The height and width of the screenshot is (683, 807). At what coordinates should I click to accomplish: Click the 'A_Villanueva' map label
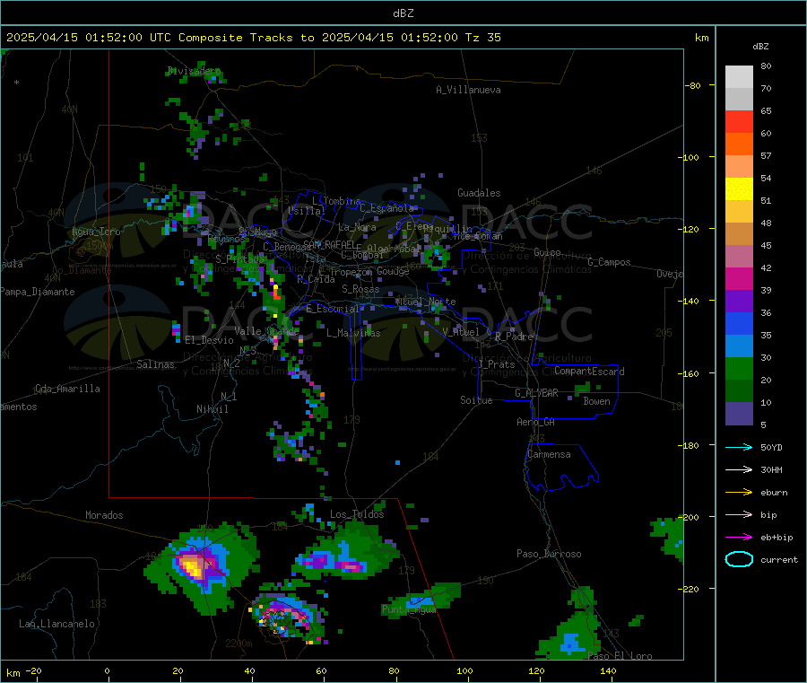468,90
